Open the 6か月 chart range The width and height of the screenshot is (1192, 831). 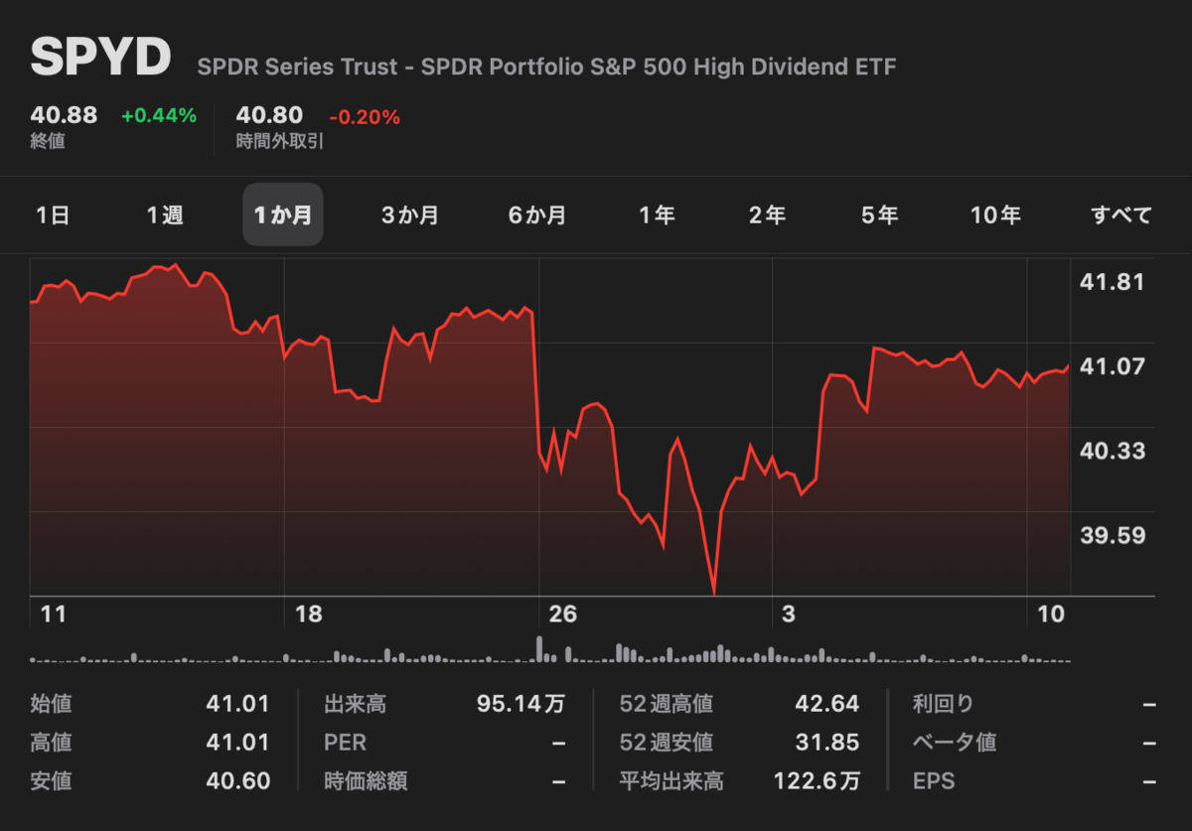(537, 214)
